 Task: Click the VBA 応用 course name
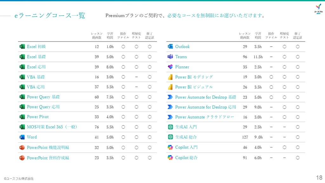pyautogui.click(x=36, y=87)
